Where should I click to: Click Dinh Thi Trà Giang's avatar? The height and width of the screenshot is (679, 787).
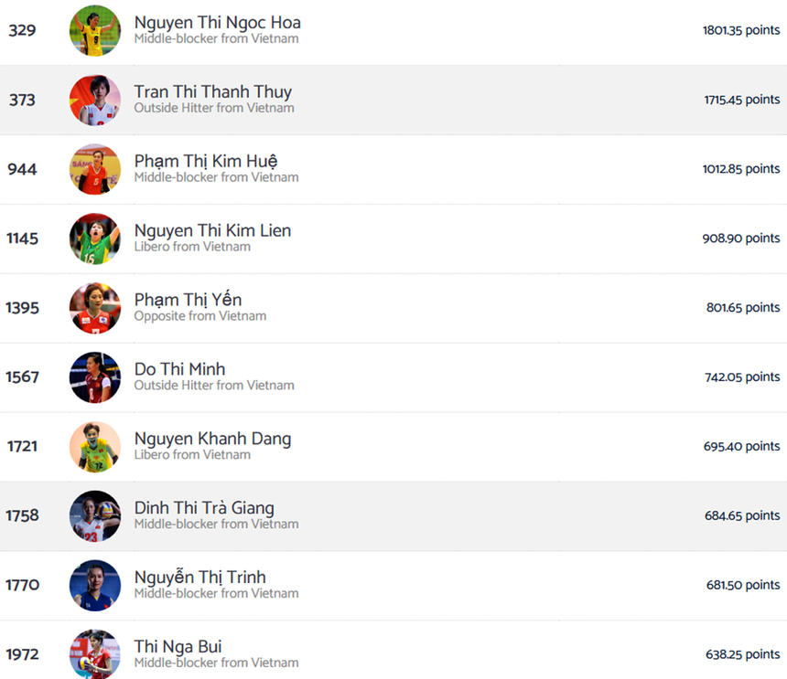click(x=95, y=516)
